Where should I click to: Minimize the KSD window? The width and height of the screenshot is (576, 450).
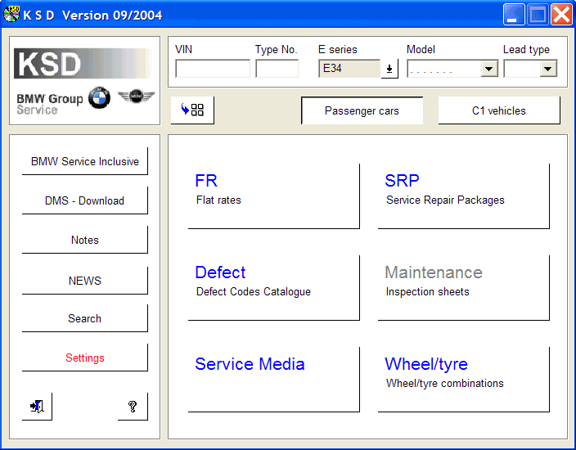point(514,15)
